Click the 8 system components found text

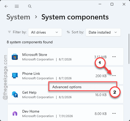point(30,42)
